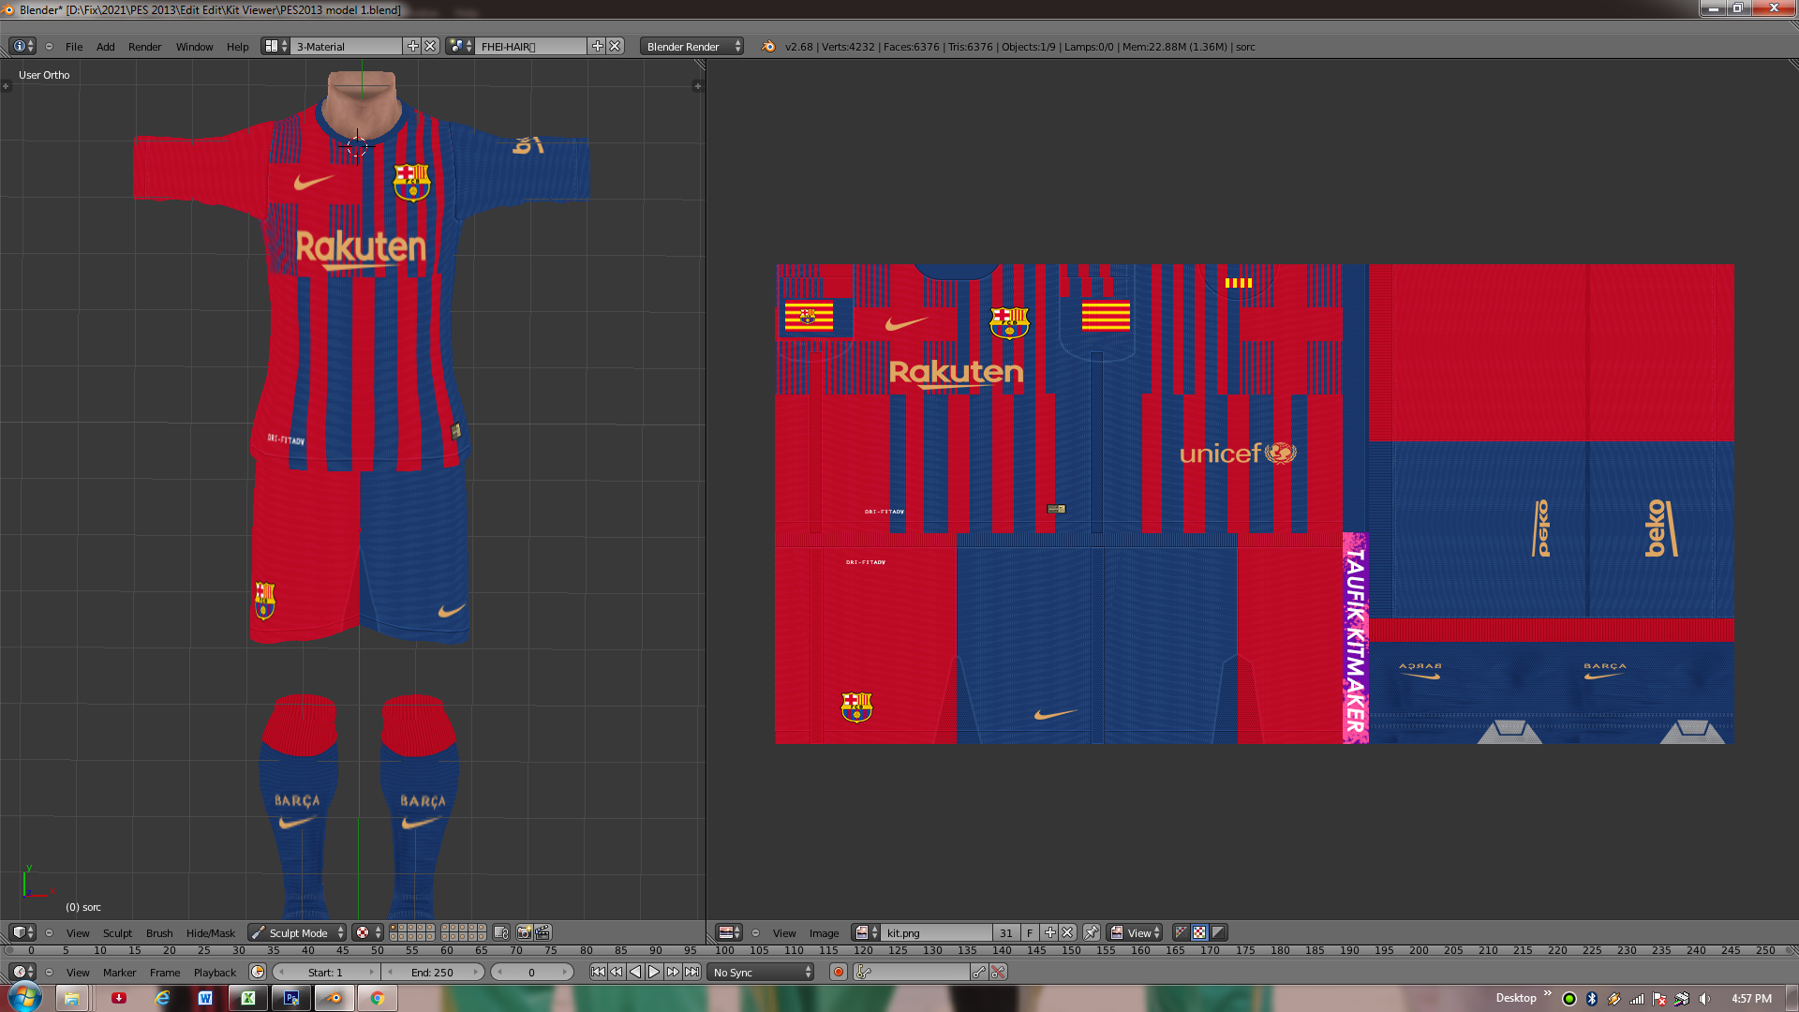Jump to the last frame

[691, 973]
